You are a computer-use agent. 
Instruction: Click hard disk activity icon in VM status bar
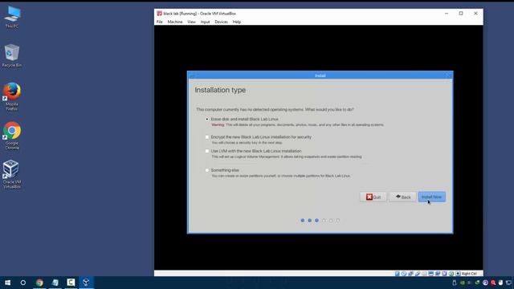tap(397, 274)
